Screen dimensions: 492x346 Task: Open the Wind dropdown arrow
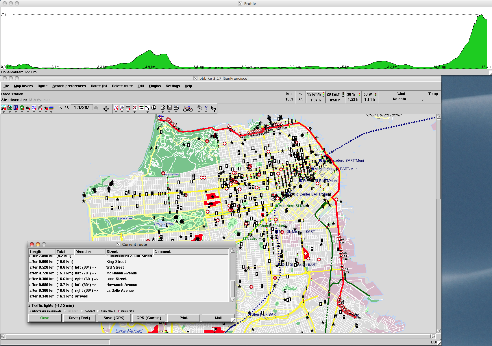point(423,100)
